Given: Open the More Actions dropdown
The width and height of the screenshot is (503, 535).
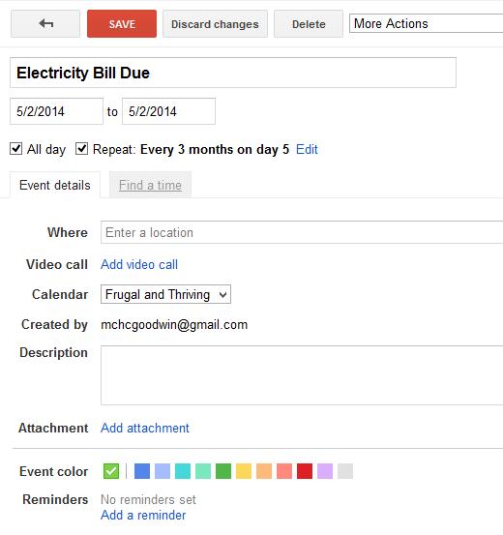Looking at the screenshot, I should tap(426, 23).
